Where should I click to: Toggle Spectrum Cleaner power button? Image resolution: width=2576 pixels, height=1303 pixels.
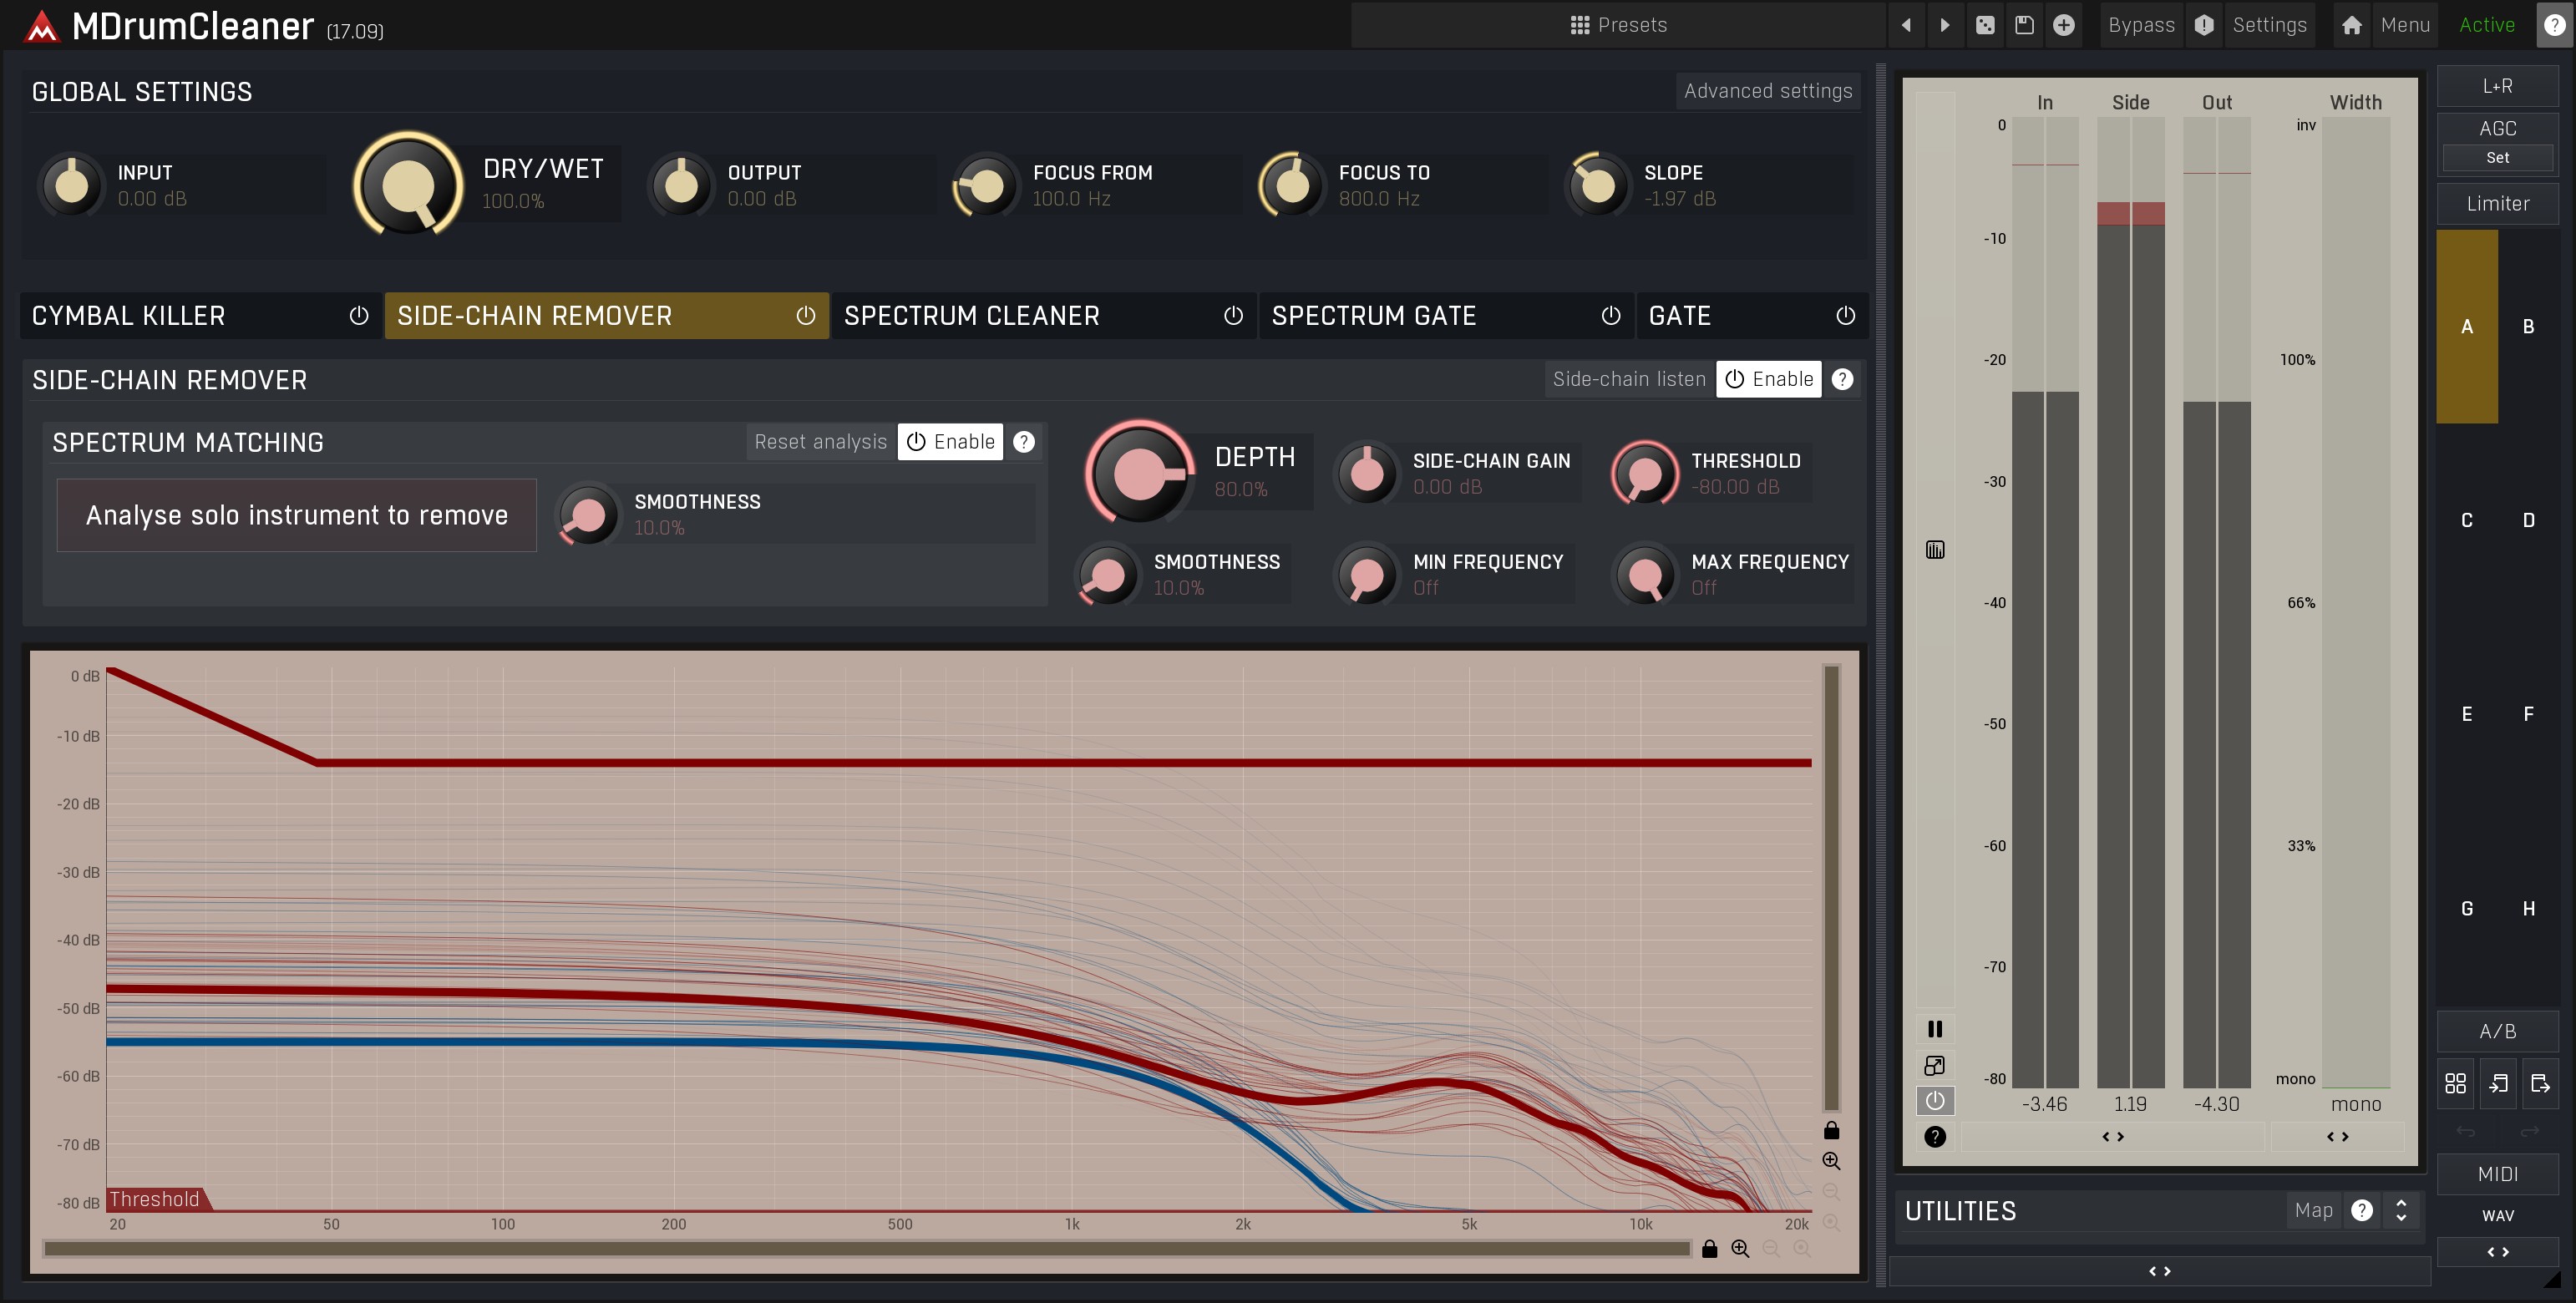1234,316
